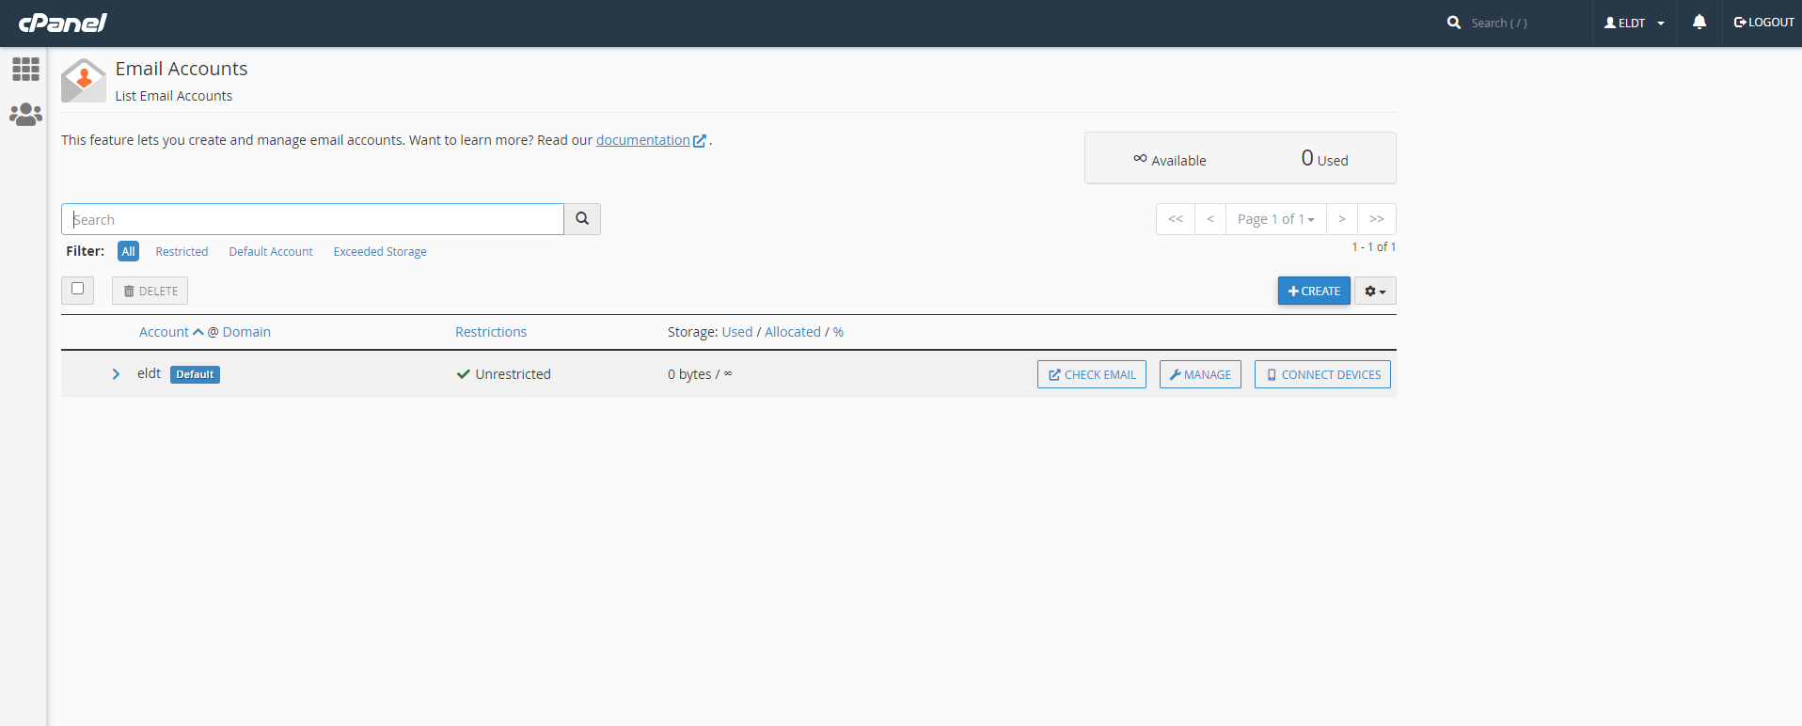Open the gear settings dropdown
Image resolution: width=1802 pixels, height=726 pixels.
1375,292
